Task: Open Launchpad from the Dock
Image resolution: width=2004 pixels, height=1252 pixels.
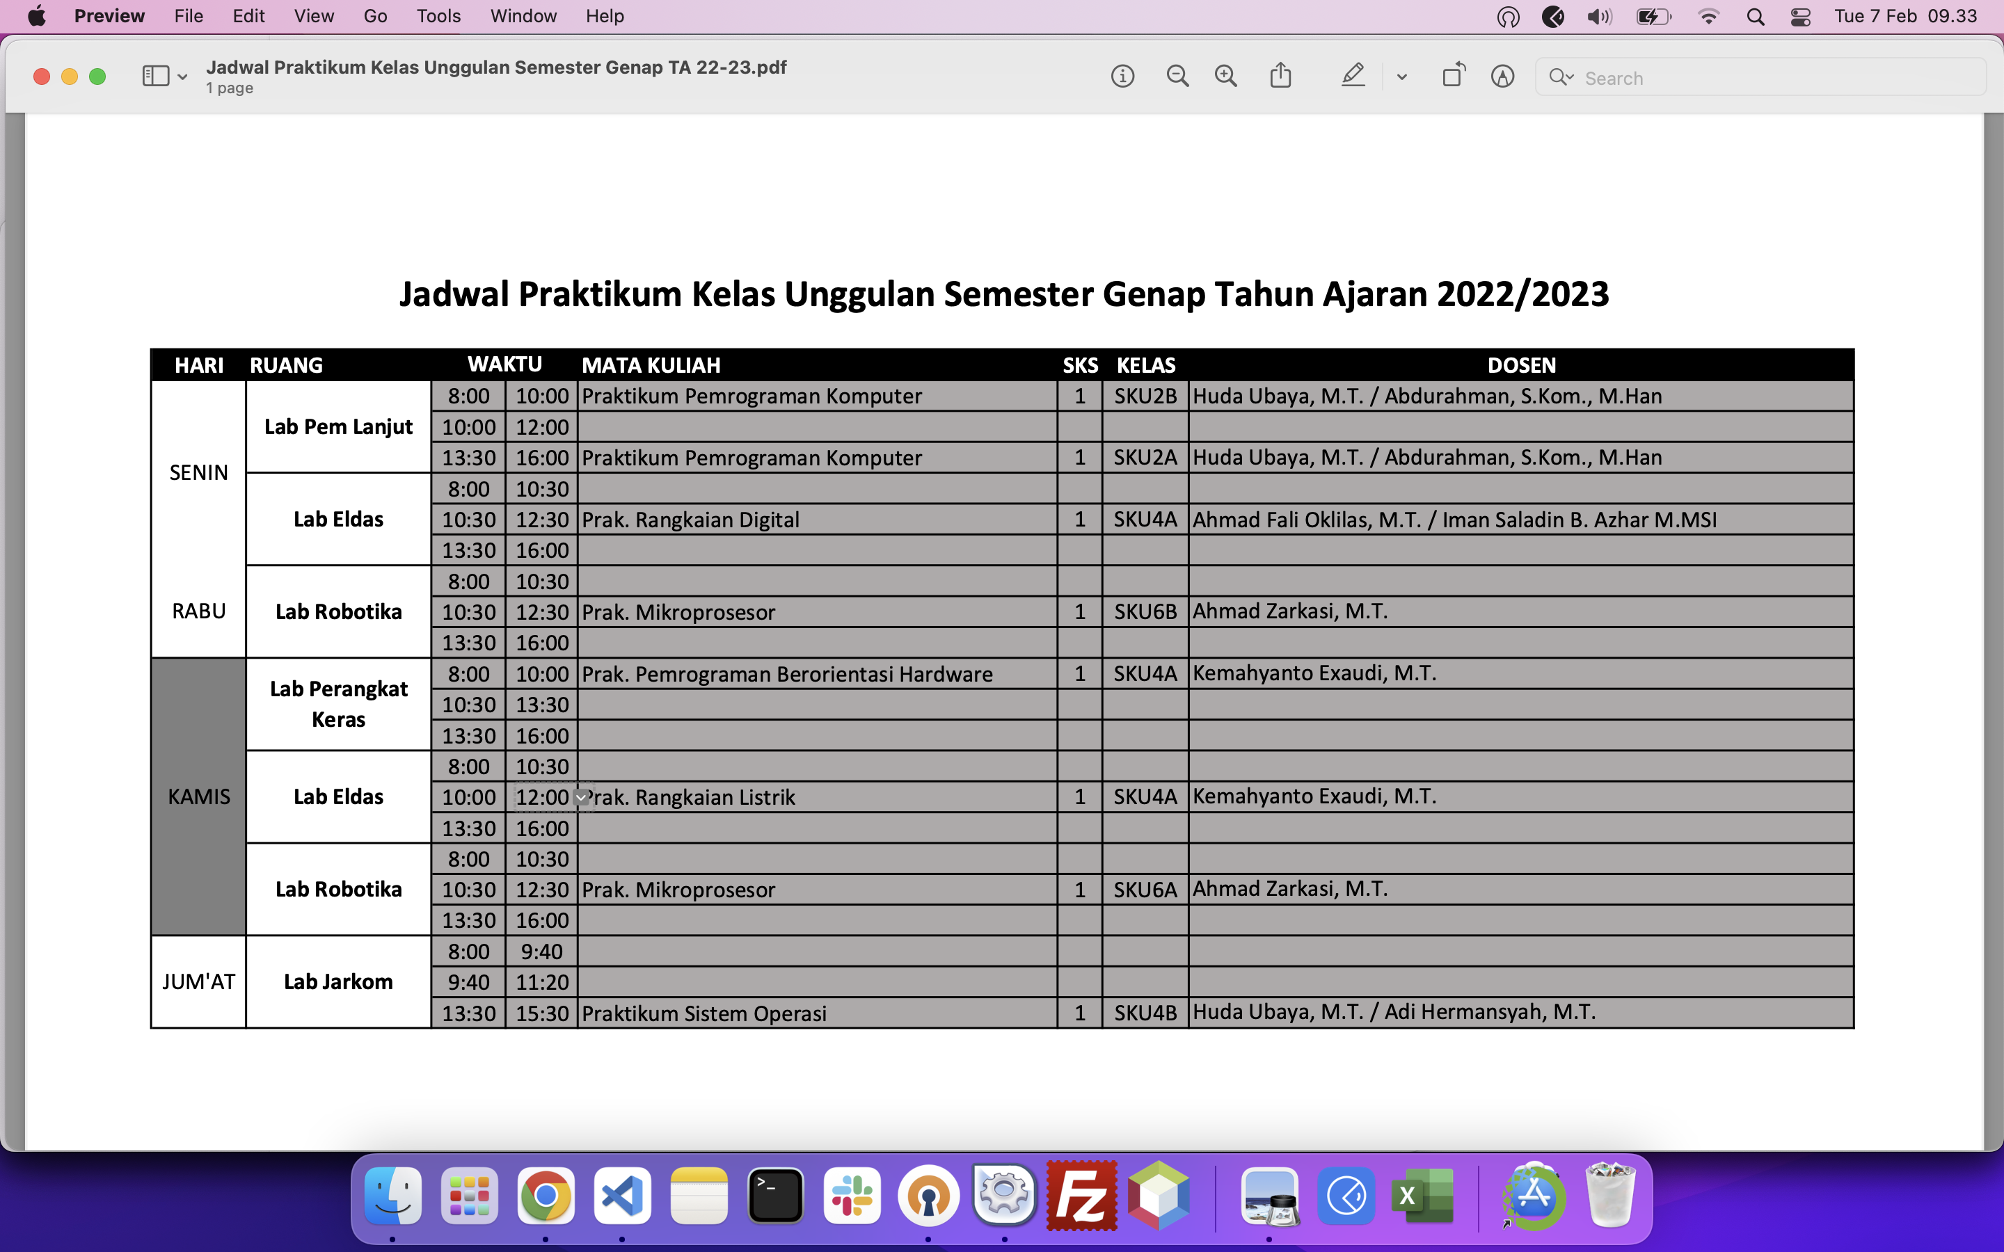Action: coord(470,1196)
